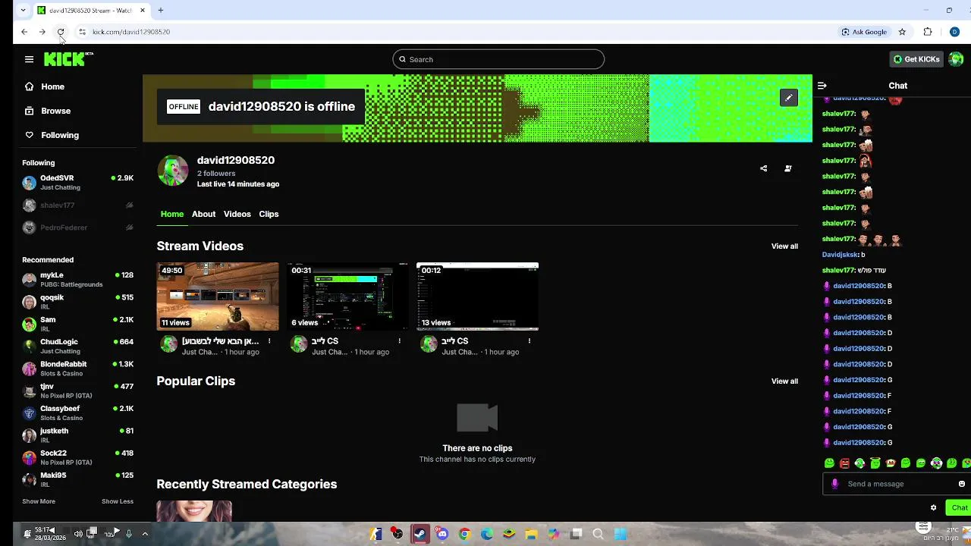Viewport: 971px width, 546px height.
Task: Open a new browser tab
Action: [x=161, y=11]
